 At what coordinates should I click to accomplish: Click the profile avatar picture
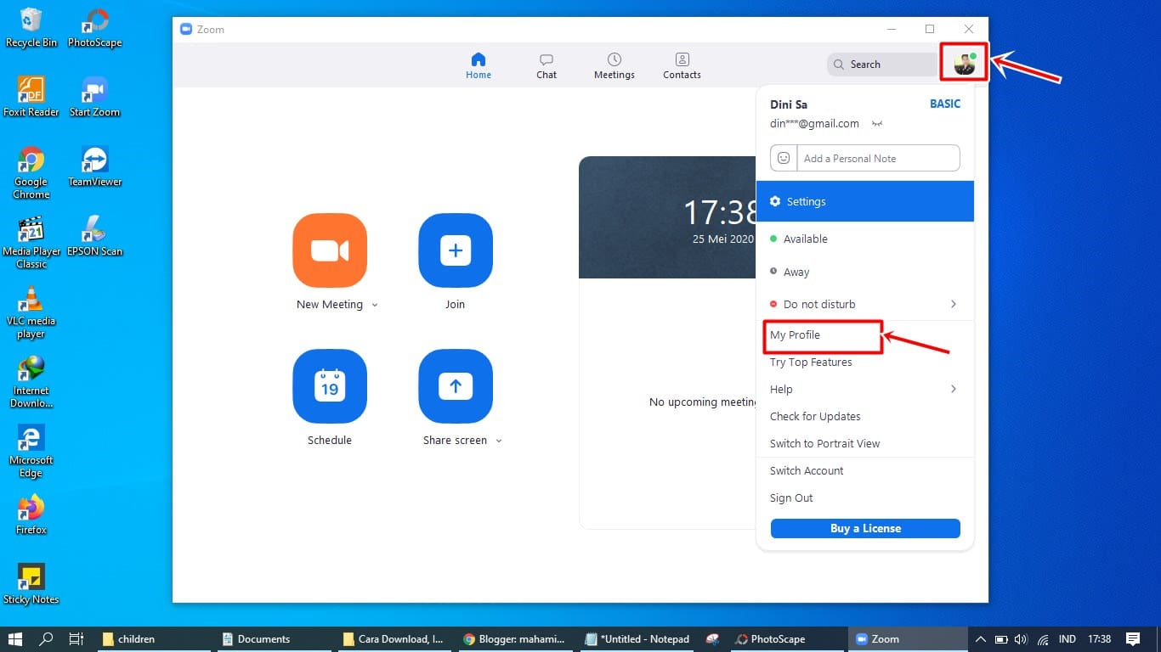pos(963,62)
